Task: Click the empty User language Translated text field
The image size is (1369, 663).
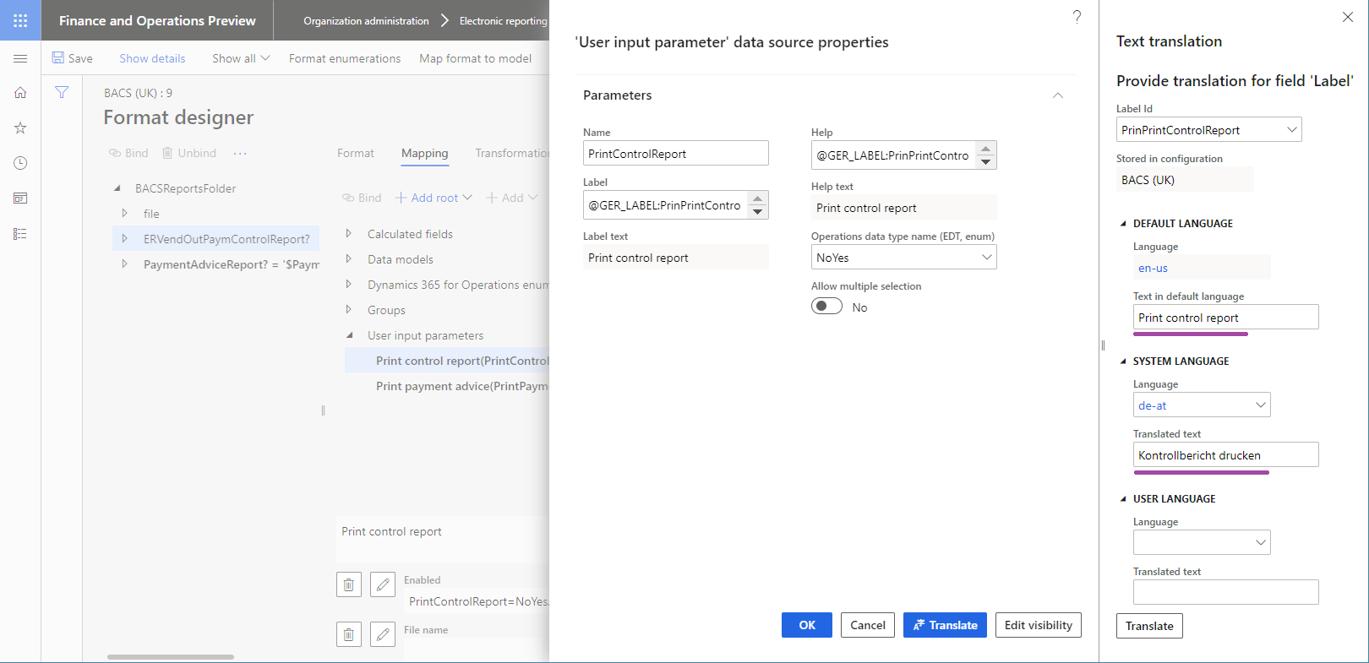Action: click(1226, 592)
